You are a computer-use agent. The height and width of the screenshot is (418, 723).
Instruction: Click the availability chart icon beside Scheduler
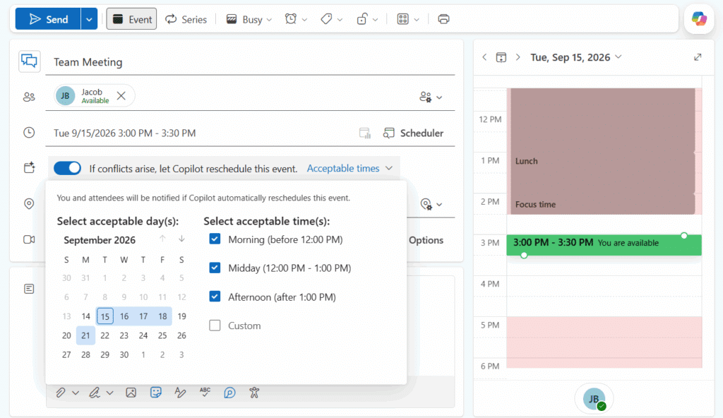(365, 133)
